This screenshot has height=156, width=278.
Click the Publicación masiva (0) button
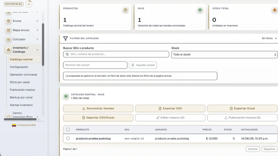tap(242, 118)
